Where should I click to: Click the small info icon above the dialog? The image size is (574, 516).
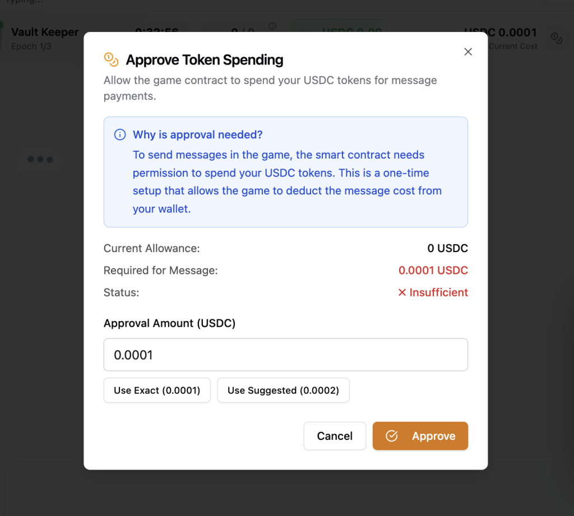[272, 26]
